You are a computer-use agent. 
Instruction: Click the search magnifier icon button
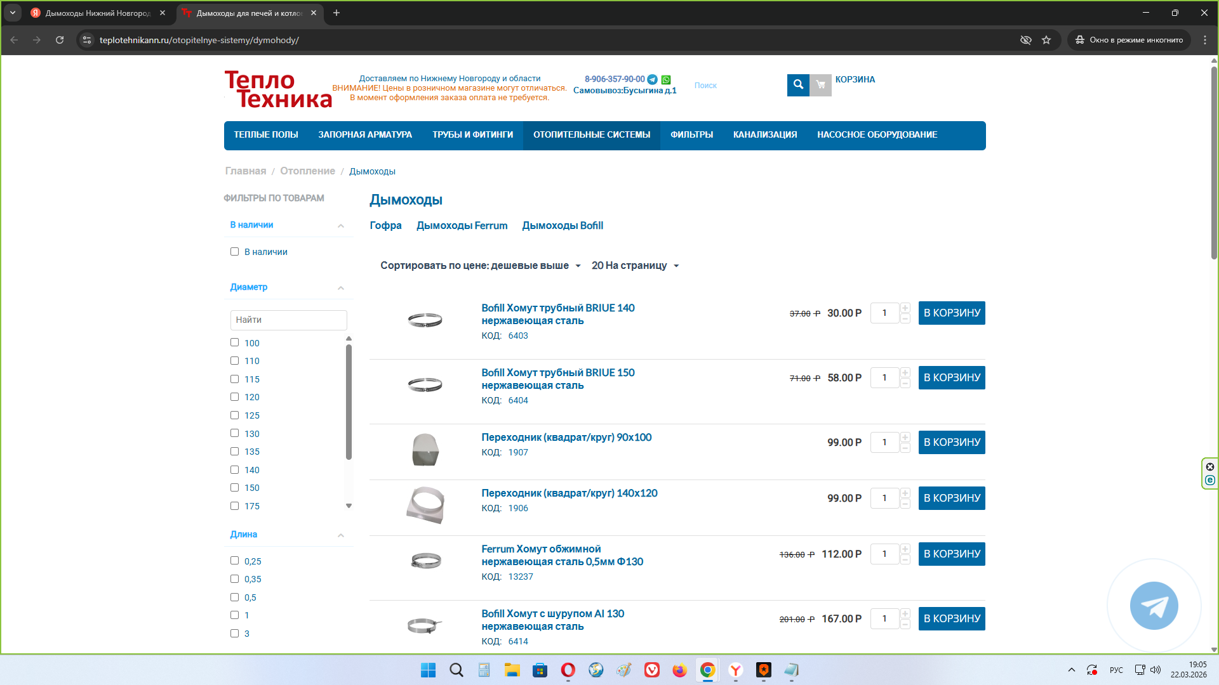tap(798, 84)
